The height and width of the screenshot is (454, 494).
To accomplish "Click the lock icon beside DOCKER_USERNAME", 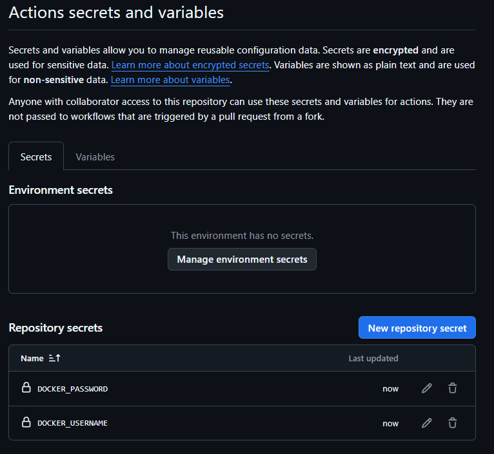I will (x=26, y=422).
